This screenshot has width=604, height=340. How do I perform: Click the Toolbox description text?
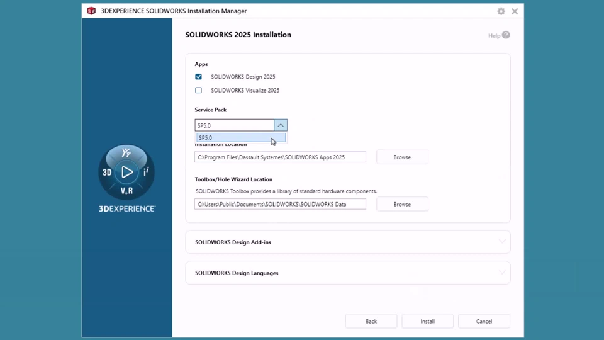[x=286, y=191]
